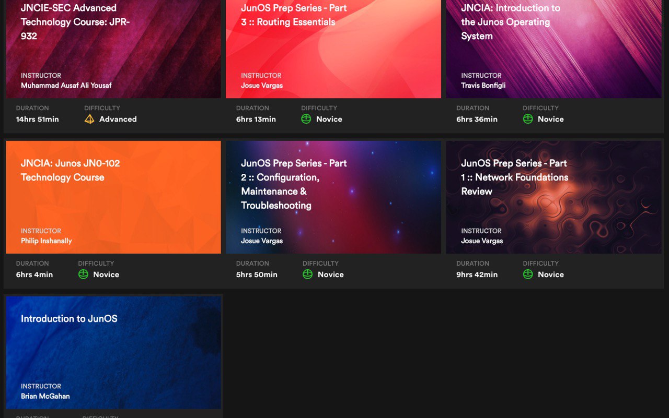The image size is (669, 418).
Task: Open the Introduction to JunOS course title
Action: click(69, 319)
